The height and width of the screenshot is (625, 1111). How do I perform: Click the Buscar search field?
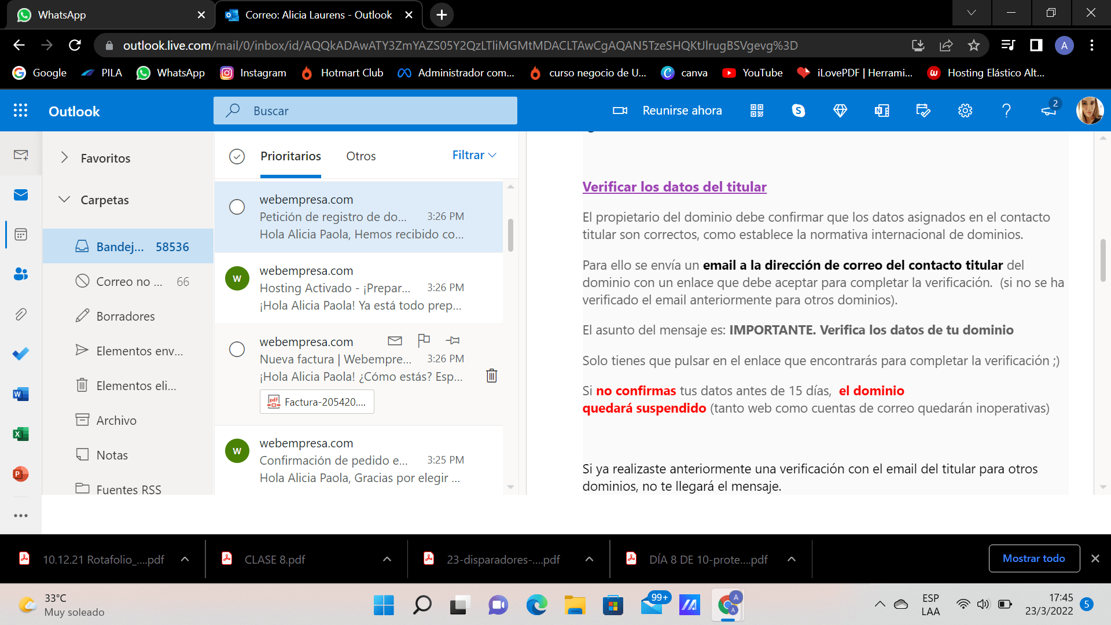click(x=365, y=111)
